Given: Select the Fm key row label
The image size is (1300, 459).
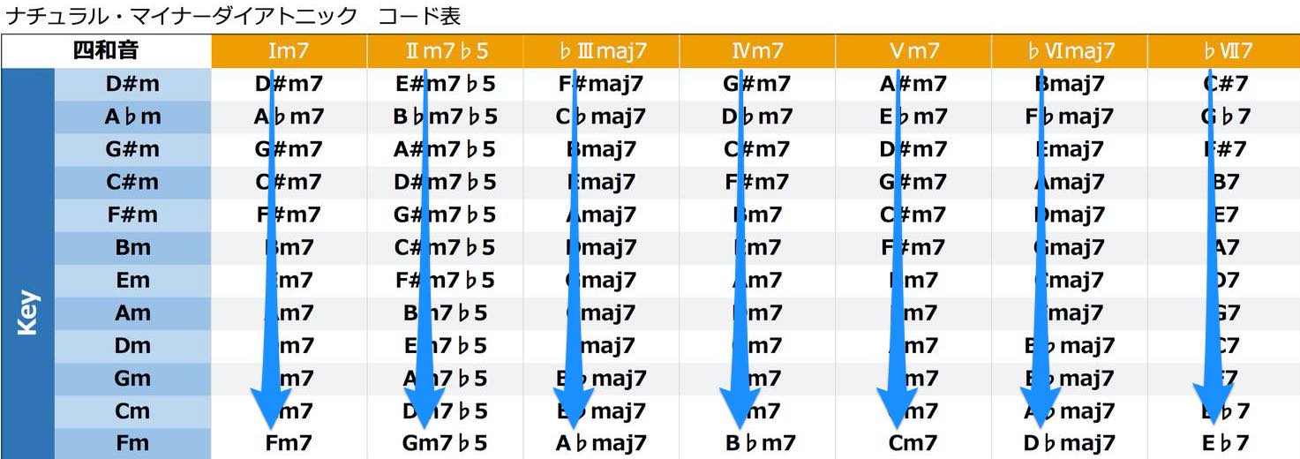Looking at the screenshot, I should (132, 443).
